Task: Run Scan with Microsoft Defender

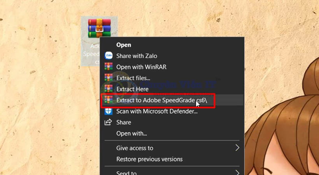Action: click(x=157, y=112)
